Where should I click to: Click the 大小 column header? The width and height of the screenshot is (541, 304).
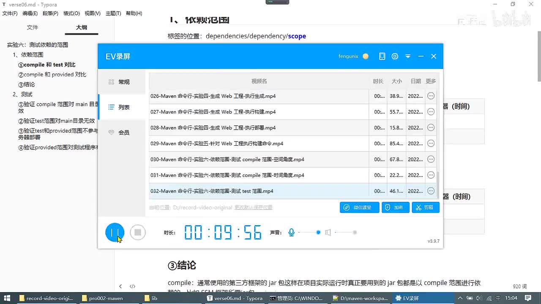pos(396,81)
